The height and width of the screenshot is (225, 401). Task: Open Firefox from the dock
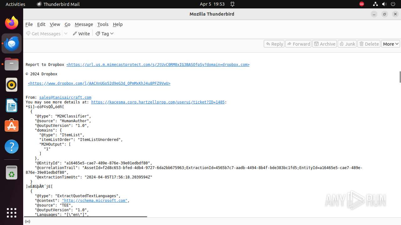tap(12, 23)
